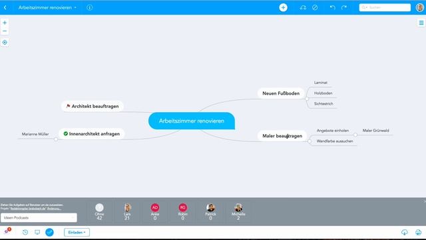Toggle the MeisterTask checkmark button
The image size is (426, 240).
pyautogui.click(x=49, y=233)
